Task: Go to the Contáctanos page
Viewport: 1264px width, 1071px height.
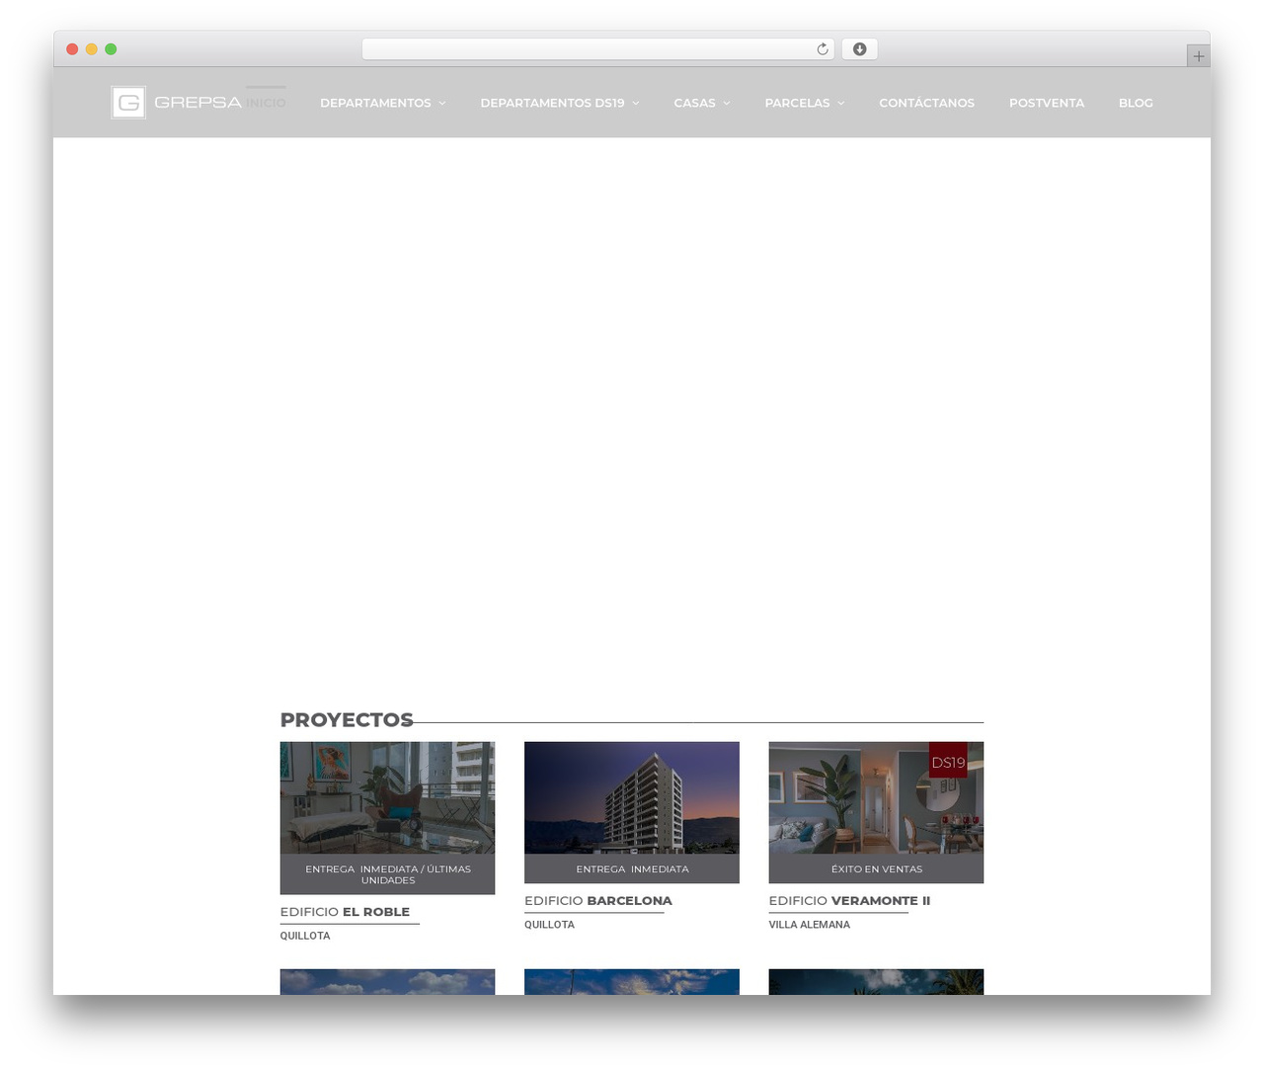Action: click(x=926, y=103)
